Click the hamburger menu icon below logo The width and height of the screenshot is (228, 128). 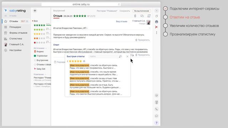click(6, 16)
